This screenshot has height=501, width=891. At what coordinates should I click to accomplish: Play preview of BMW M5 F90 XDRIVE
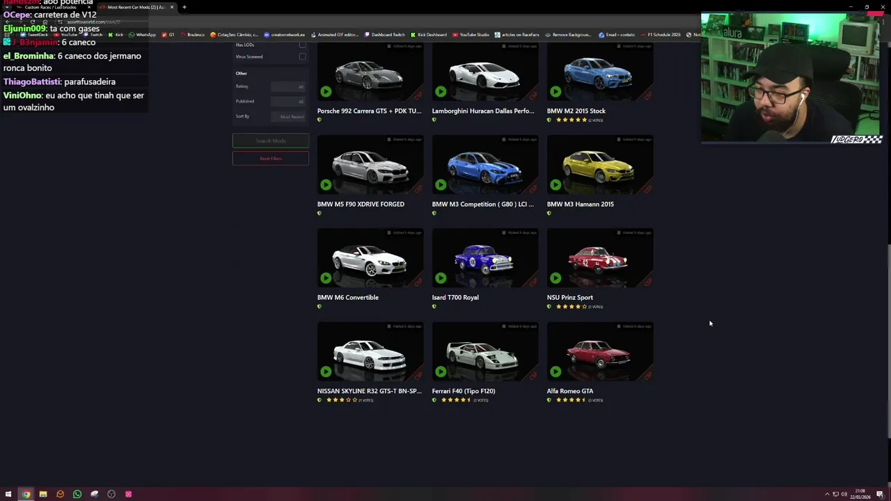pos(326,184)
